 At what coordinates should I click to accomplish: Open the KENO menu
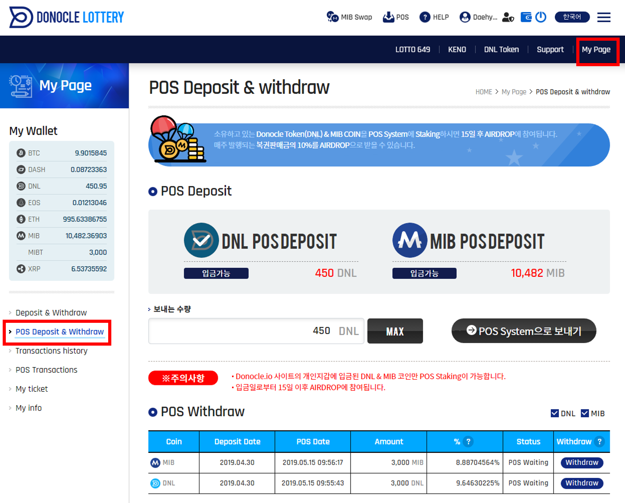(457, 50)
